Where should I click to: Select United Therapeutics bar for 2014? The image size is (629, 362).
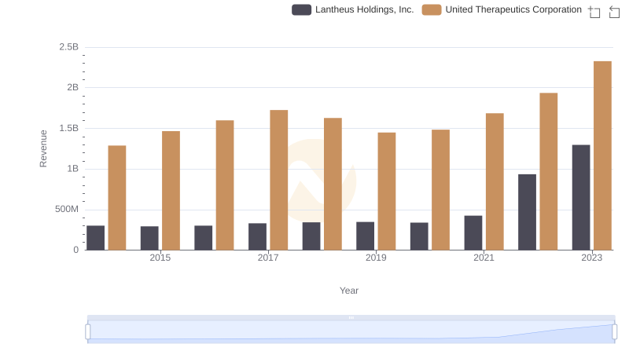pos(117,198)
